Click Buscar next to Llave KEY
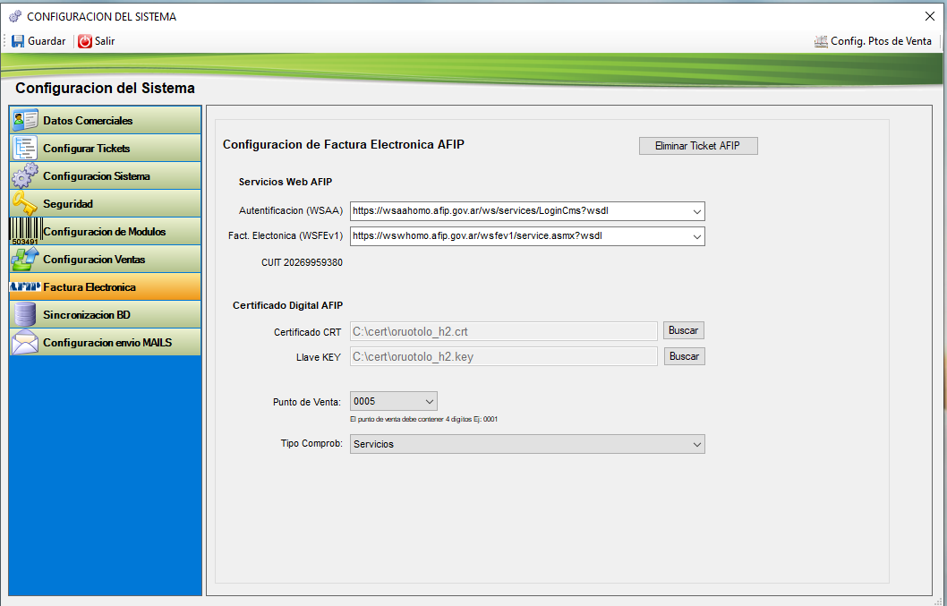Image resolution: width=947 pixels, height=606 pixels. coord(684,356)
